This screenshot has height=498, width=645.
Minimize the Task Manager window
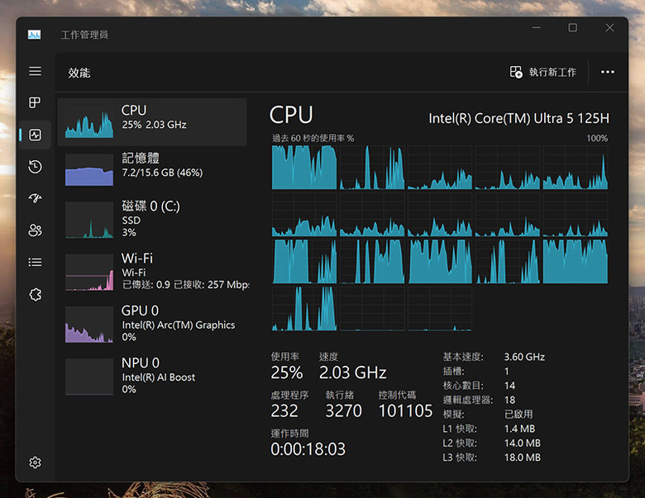coord(537,27)
